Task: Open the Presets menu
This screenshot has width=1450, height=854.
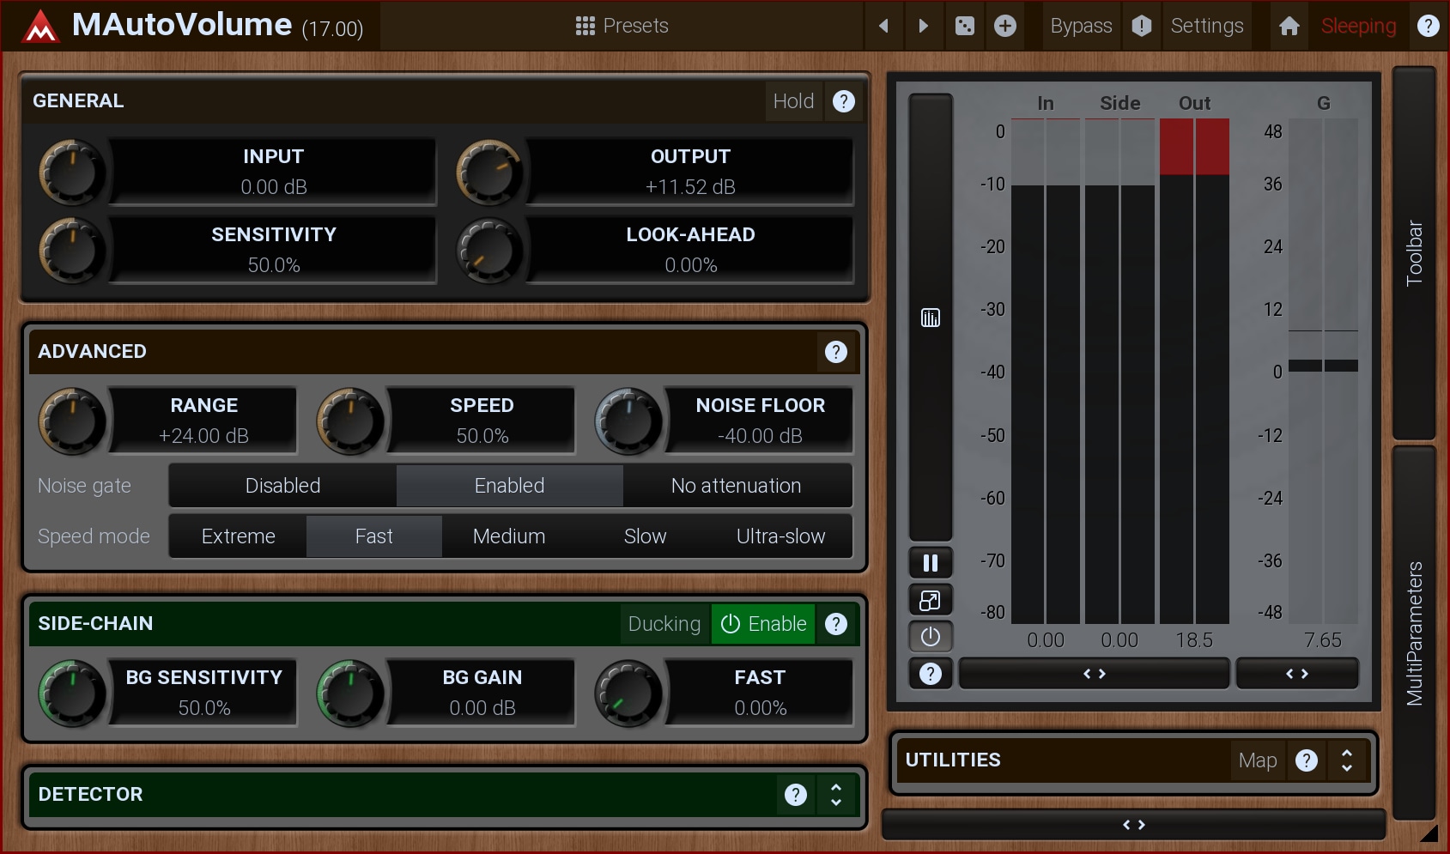Action: point(622,26)
